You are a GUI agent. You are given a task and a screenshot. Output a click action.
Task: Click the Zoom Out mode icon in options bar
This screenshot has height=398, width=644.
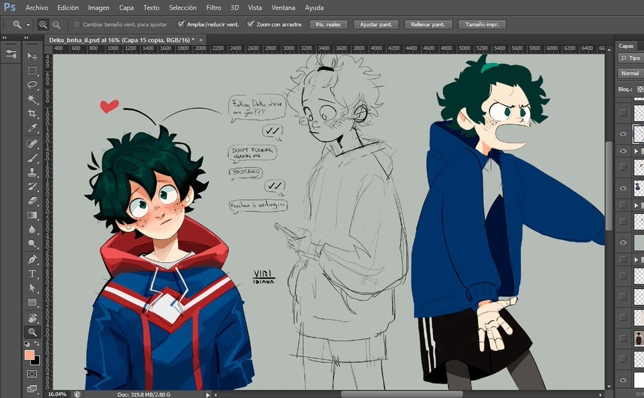click(56, 24)
